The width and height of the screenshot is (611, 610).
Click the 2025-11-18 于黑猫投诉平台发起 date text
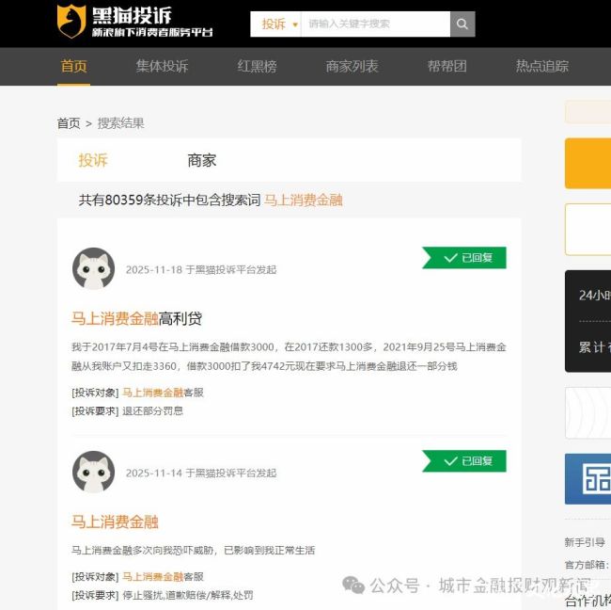click(201, 269)
